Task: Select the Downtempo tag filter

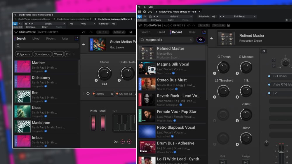Action: click(x=42, y=54)
